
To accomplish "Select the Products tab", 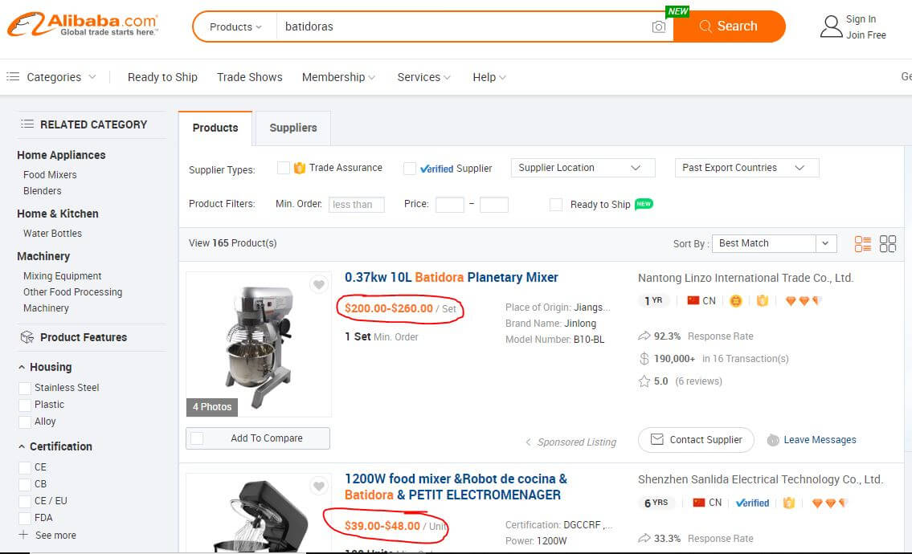I will (x=215, y=128).
